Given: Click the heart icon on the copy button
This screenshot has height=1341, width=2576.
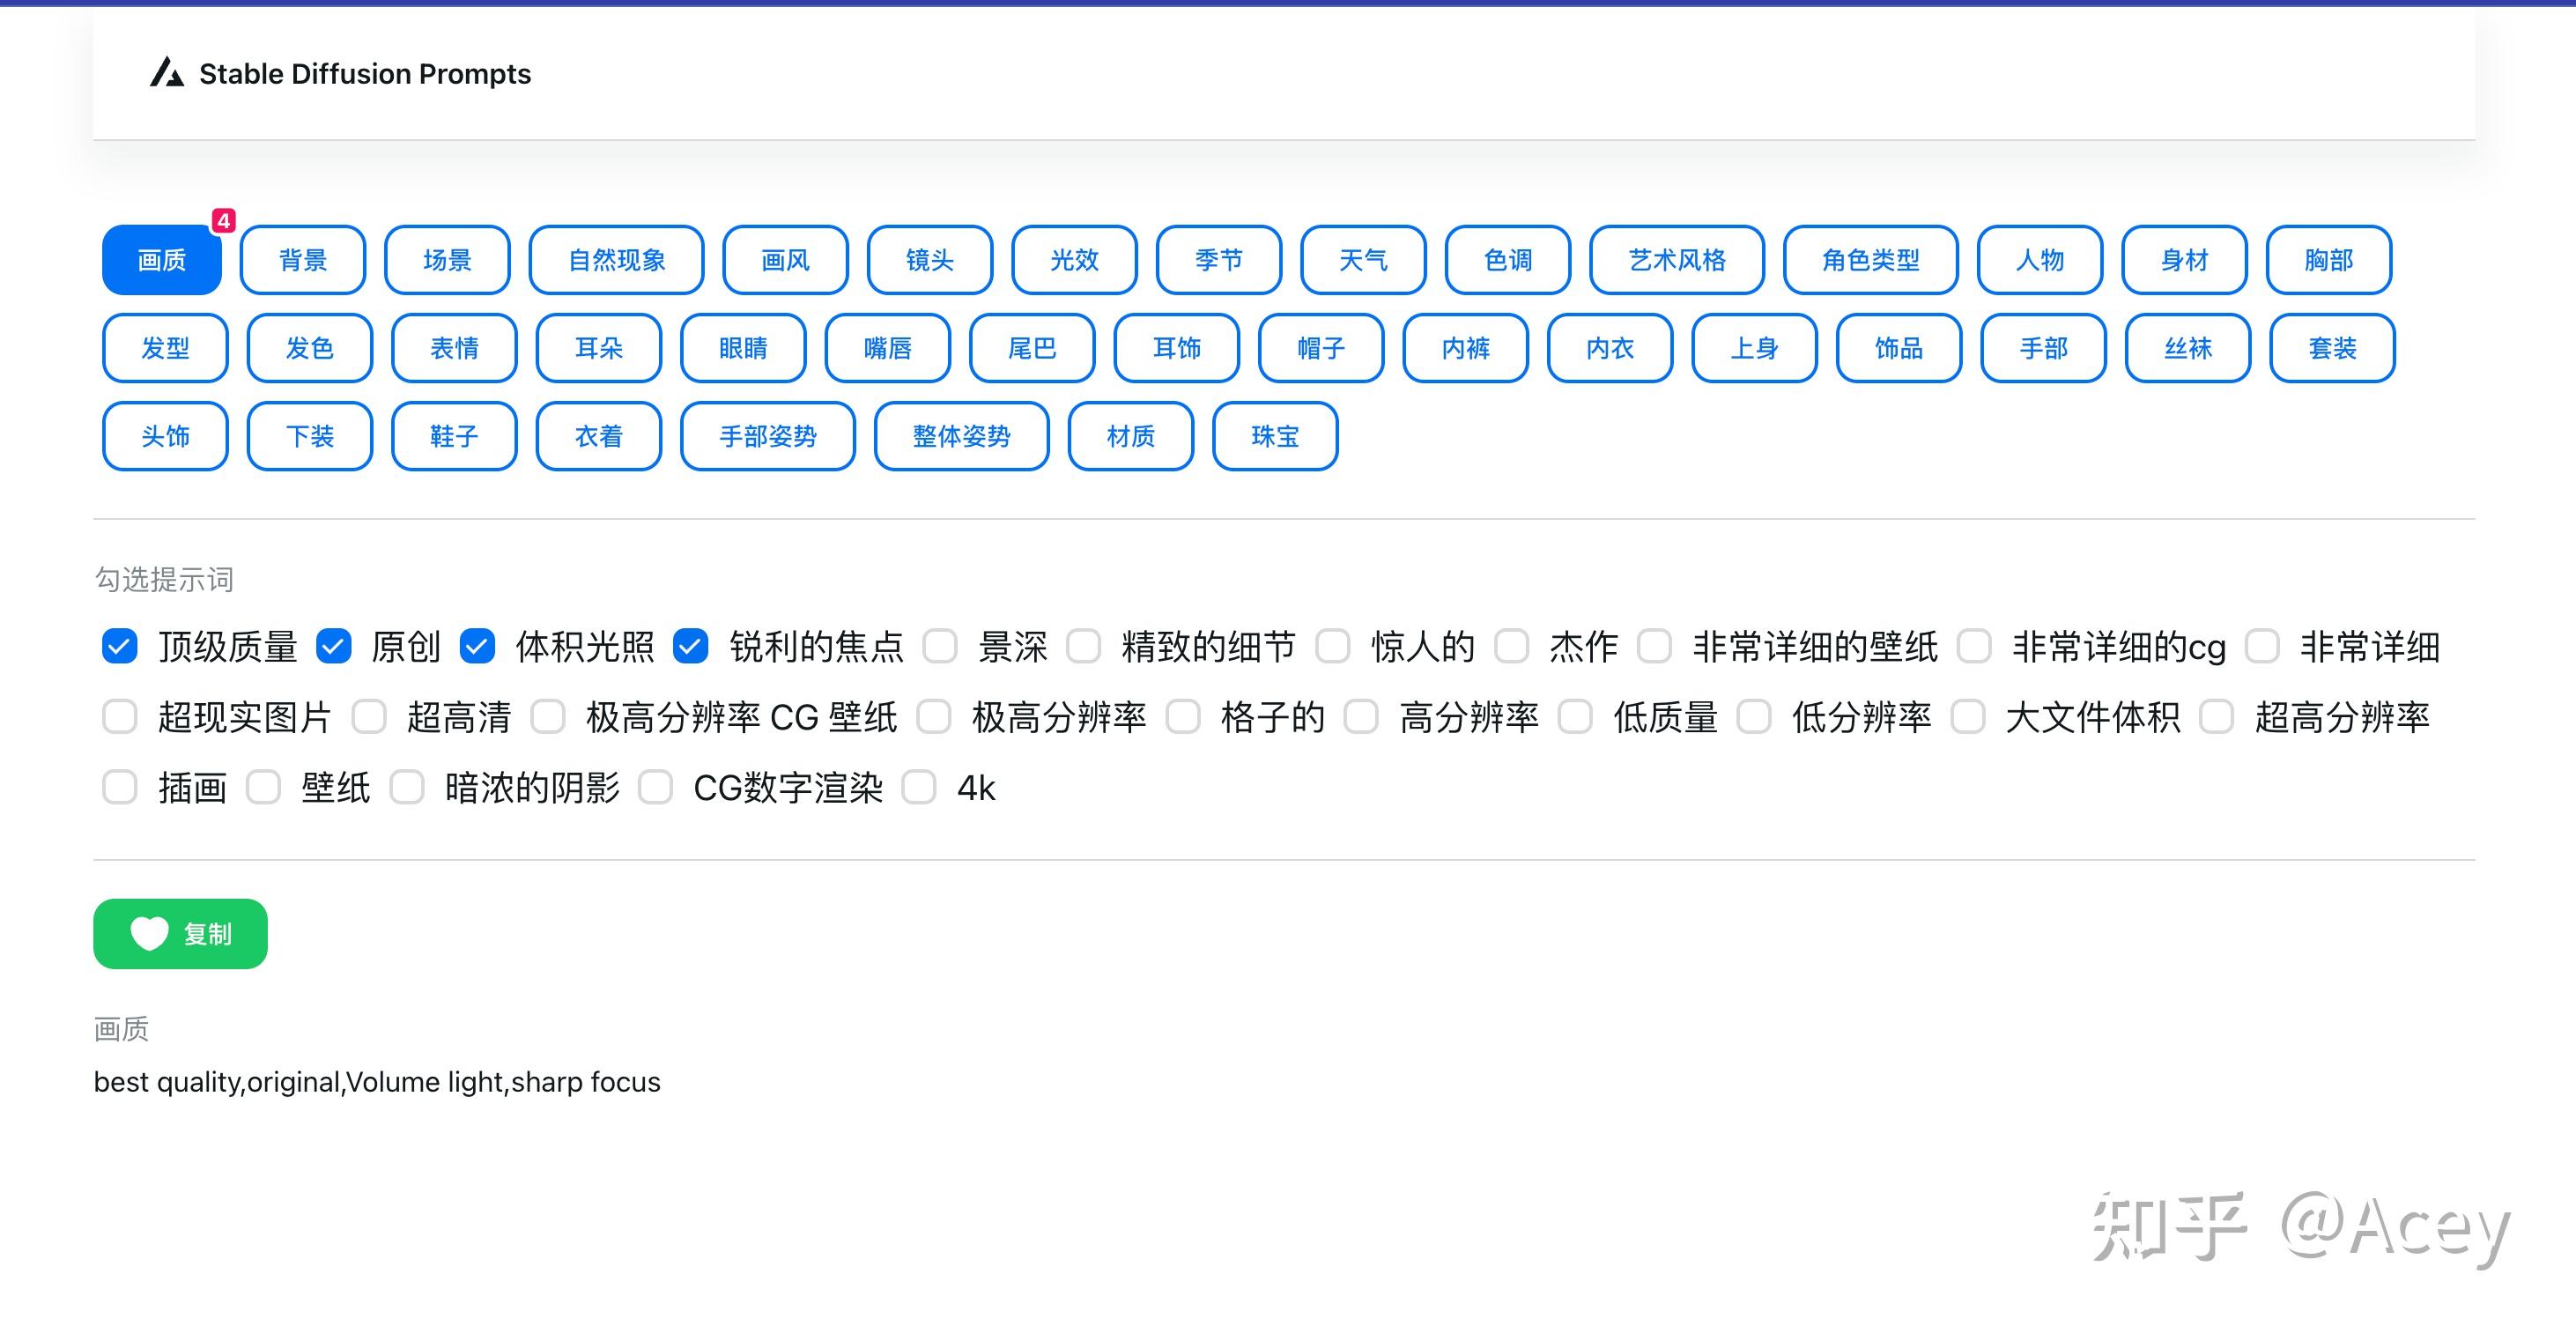Looking at the screenshot, I should [149, 933].
